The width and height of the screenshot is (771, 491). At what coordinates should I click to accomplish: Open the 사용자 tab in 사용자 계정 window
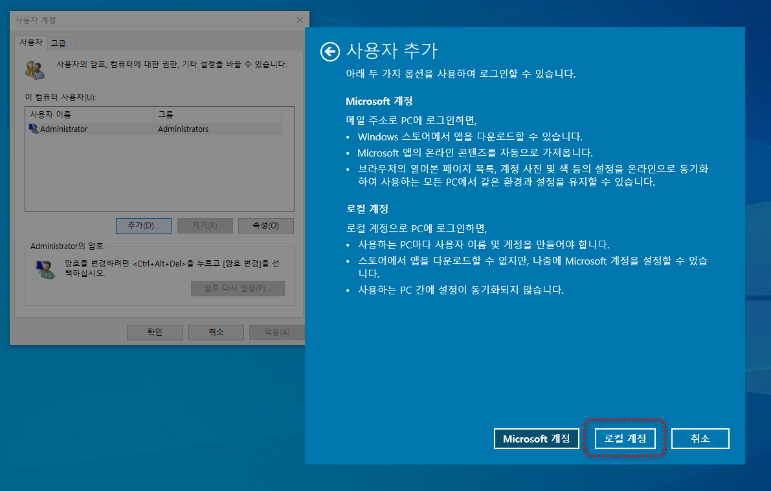coord(31,43)
